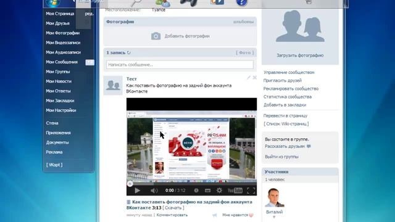Open Мои Друзья in the left menu
The image size is (395, 222).
click(57, 23)
